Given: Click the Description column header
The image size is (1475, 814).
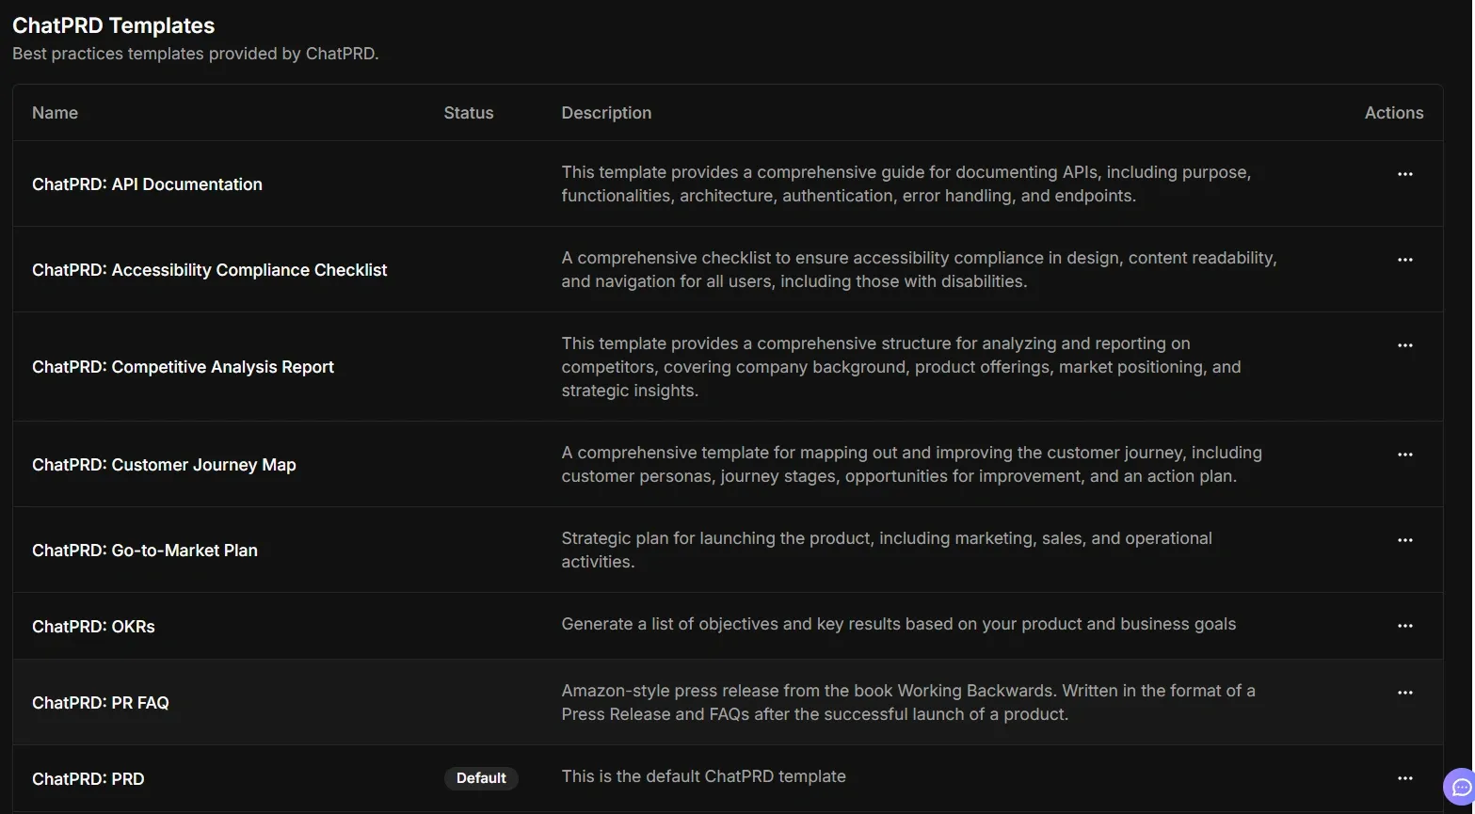Looking at the screenshot, I should click(606, 112).
